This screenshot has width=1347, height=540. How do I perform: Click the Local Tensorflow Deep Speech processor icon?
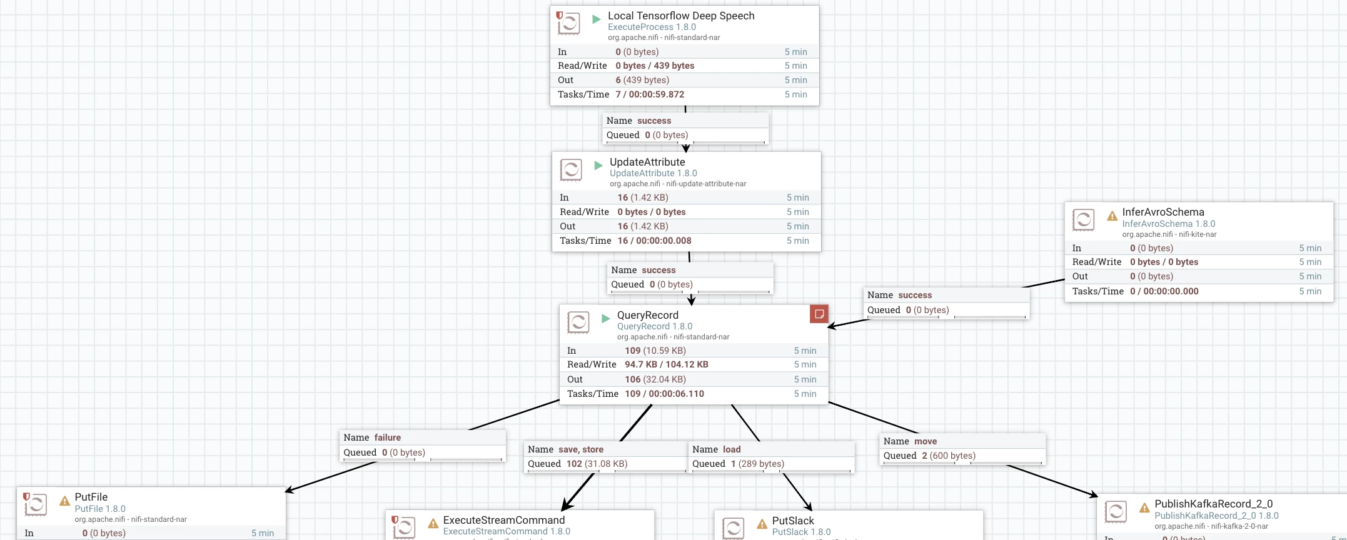click(568, 23)
